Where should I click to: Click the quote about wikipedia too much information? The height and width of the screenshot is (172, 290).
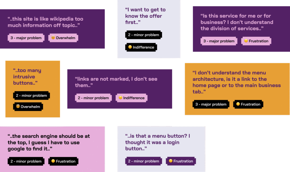45,22
